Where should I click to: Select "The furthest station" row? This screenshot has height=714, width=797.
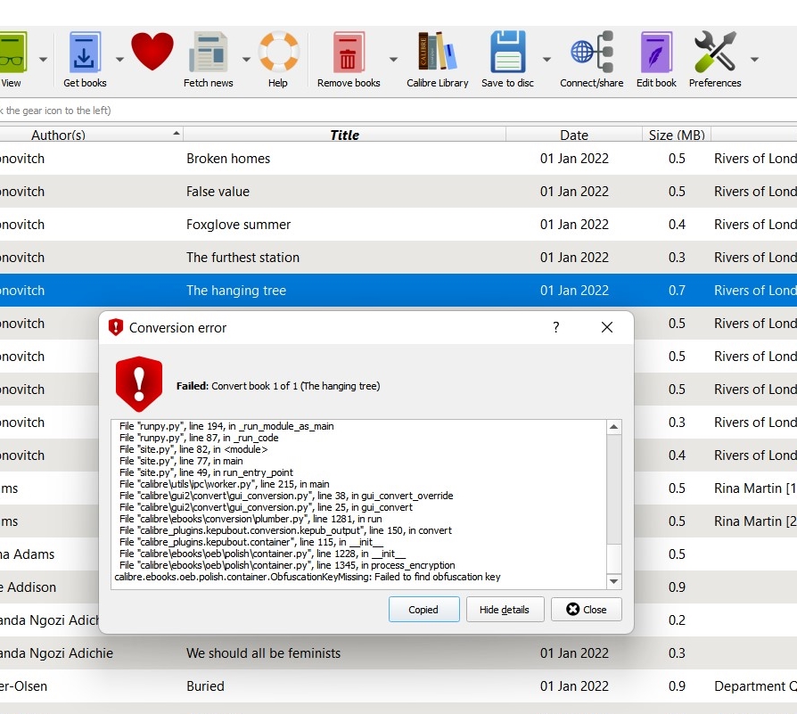(x=398, y=258)
